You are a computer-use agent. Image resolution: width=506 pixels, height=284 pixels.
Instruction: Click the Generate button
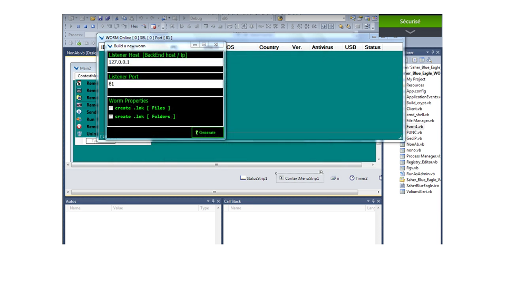pos(207,133)
